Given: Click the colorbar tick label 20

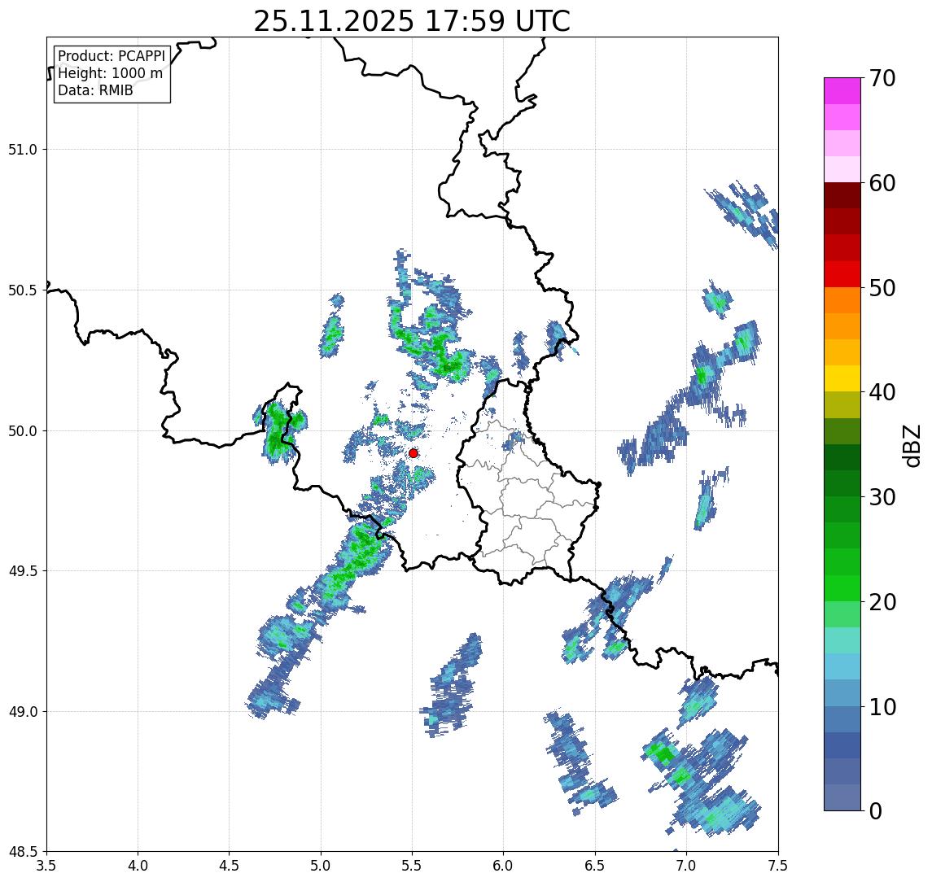Looking at the screenshot, I should [x=882, y=602].
